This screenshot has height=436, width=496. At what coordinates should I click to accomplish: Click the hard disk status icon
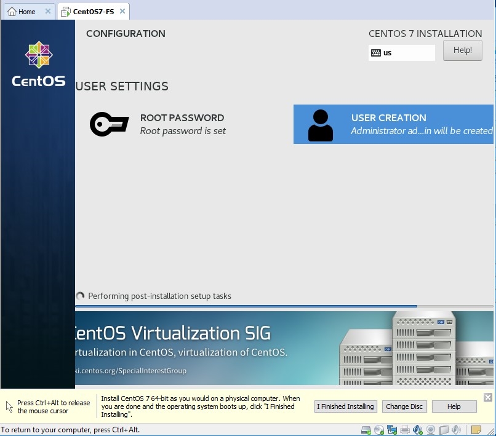[x=366, y=430]
